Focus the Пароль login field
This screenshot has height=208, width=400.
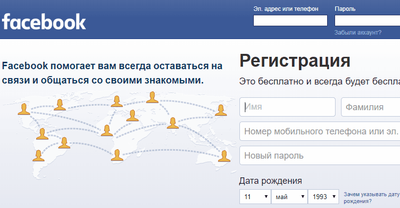(367, 20)
